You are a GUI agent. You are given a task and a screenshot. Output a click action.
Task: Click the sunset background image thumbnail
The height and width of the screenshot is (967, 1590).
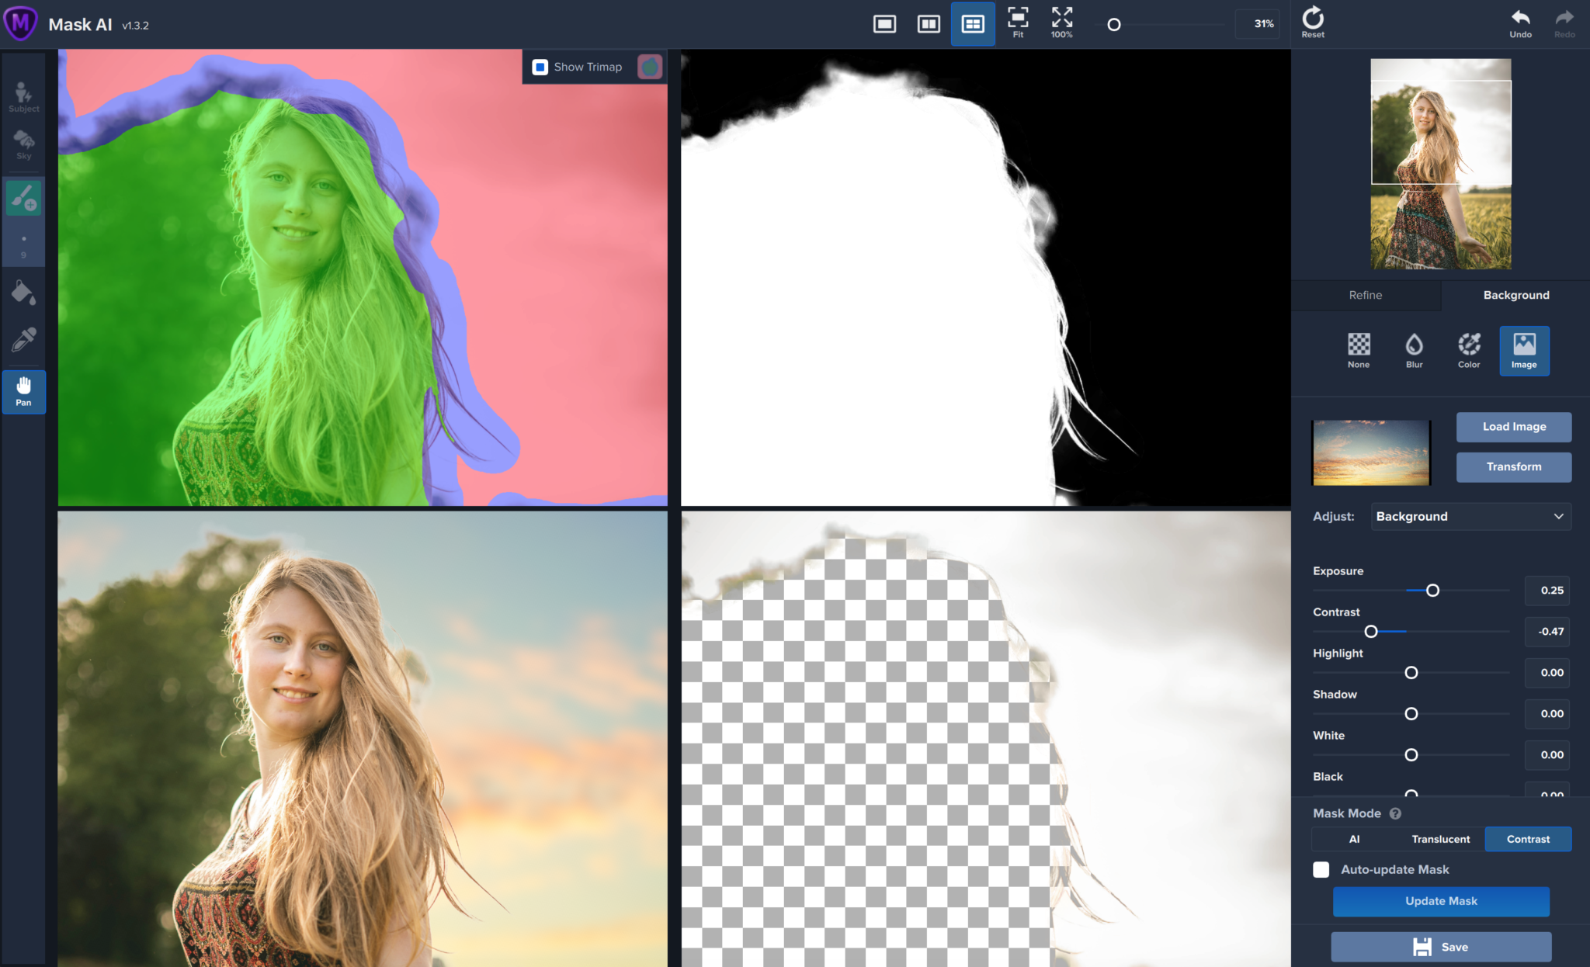(x=1371, y=452)
